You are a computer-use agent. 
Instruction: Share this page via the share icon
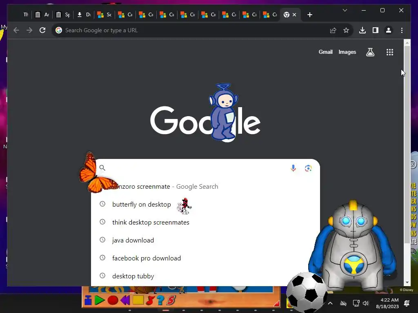click(x=333, y=30)
